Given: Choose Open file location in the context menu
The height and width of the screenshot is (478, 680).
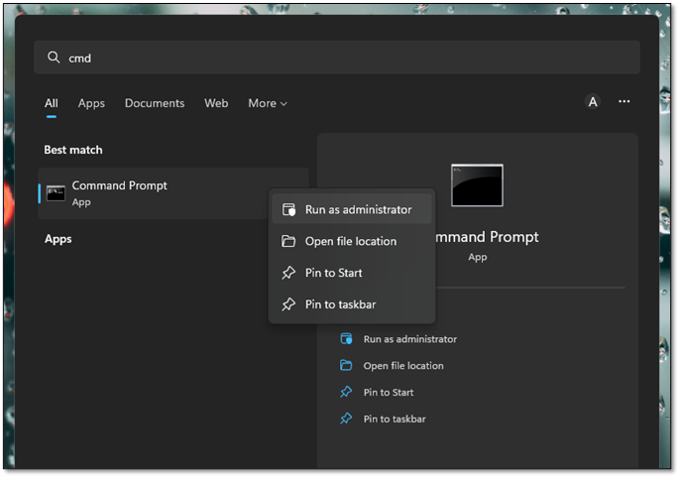Looking at the screenshot, I should pos(350,241).
